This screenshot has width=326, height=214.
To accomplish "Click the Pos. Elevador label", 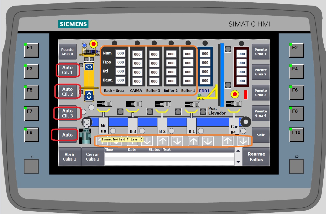I will [x=217, y=111].
